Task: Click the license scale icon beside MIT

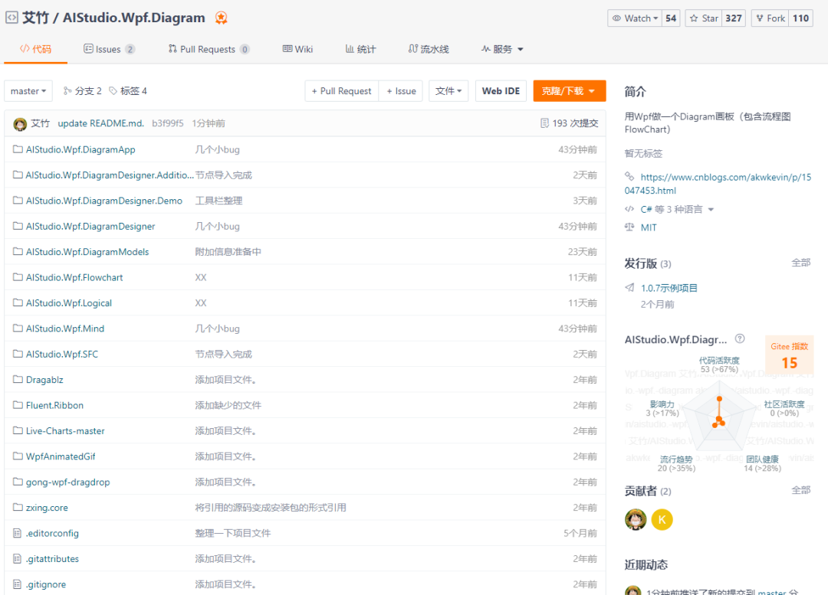Action: coord(629,227)
